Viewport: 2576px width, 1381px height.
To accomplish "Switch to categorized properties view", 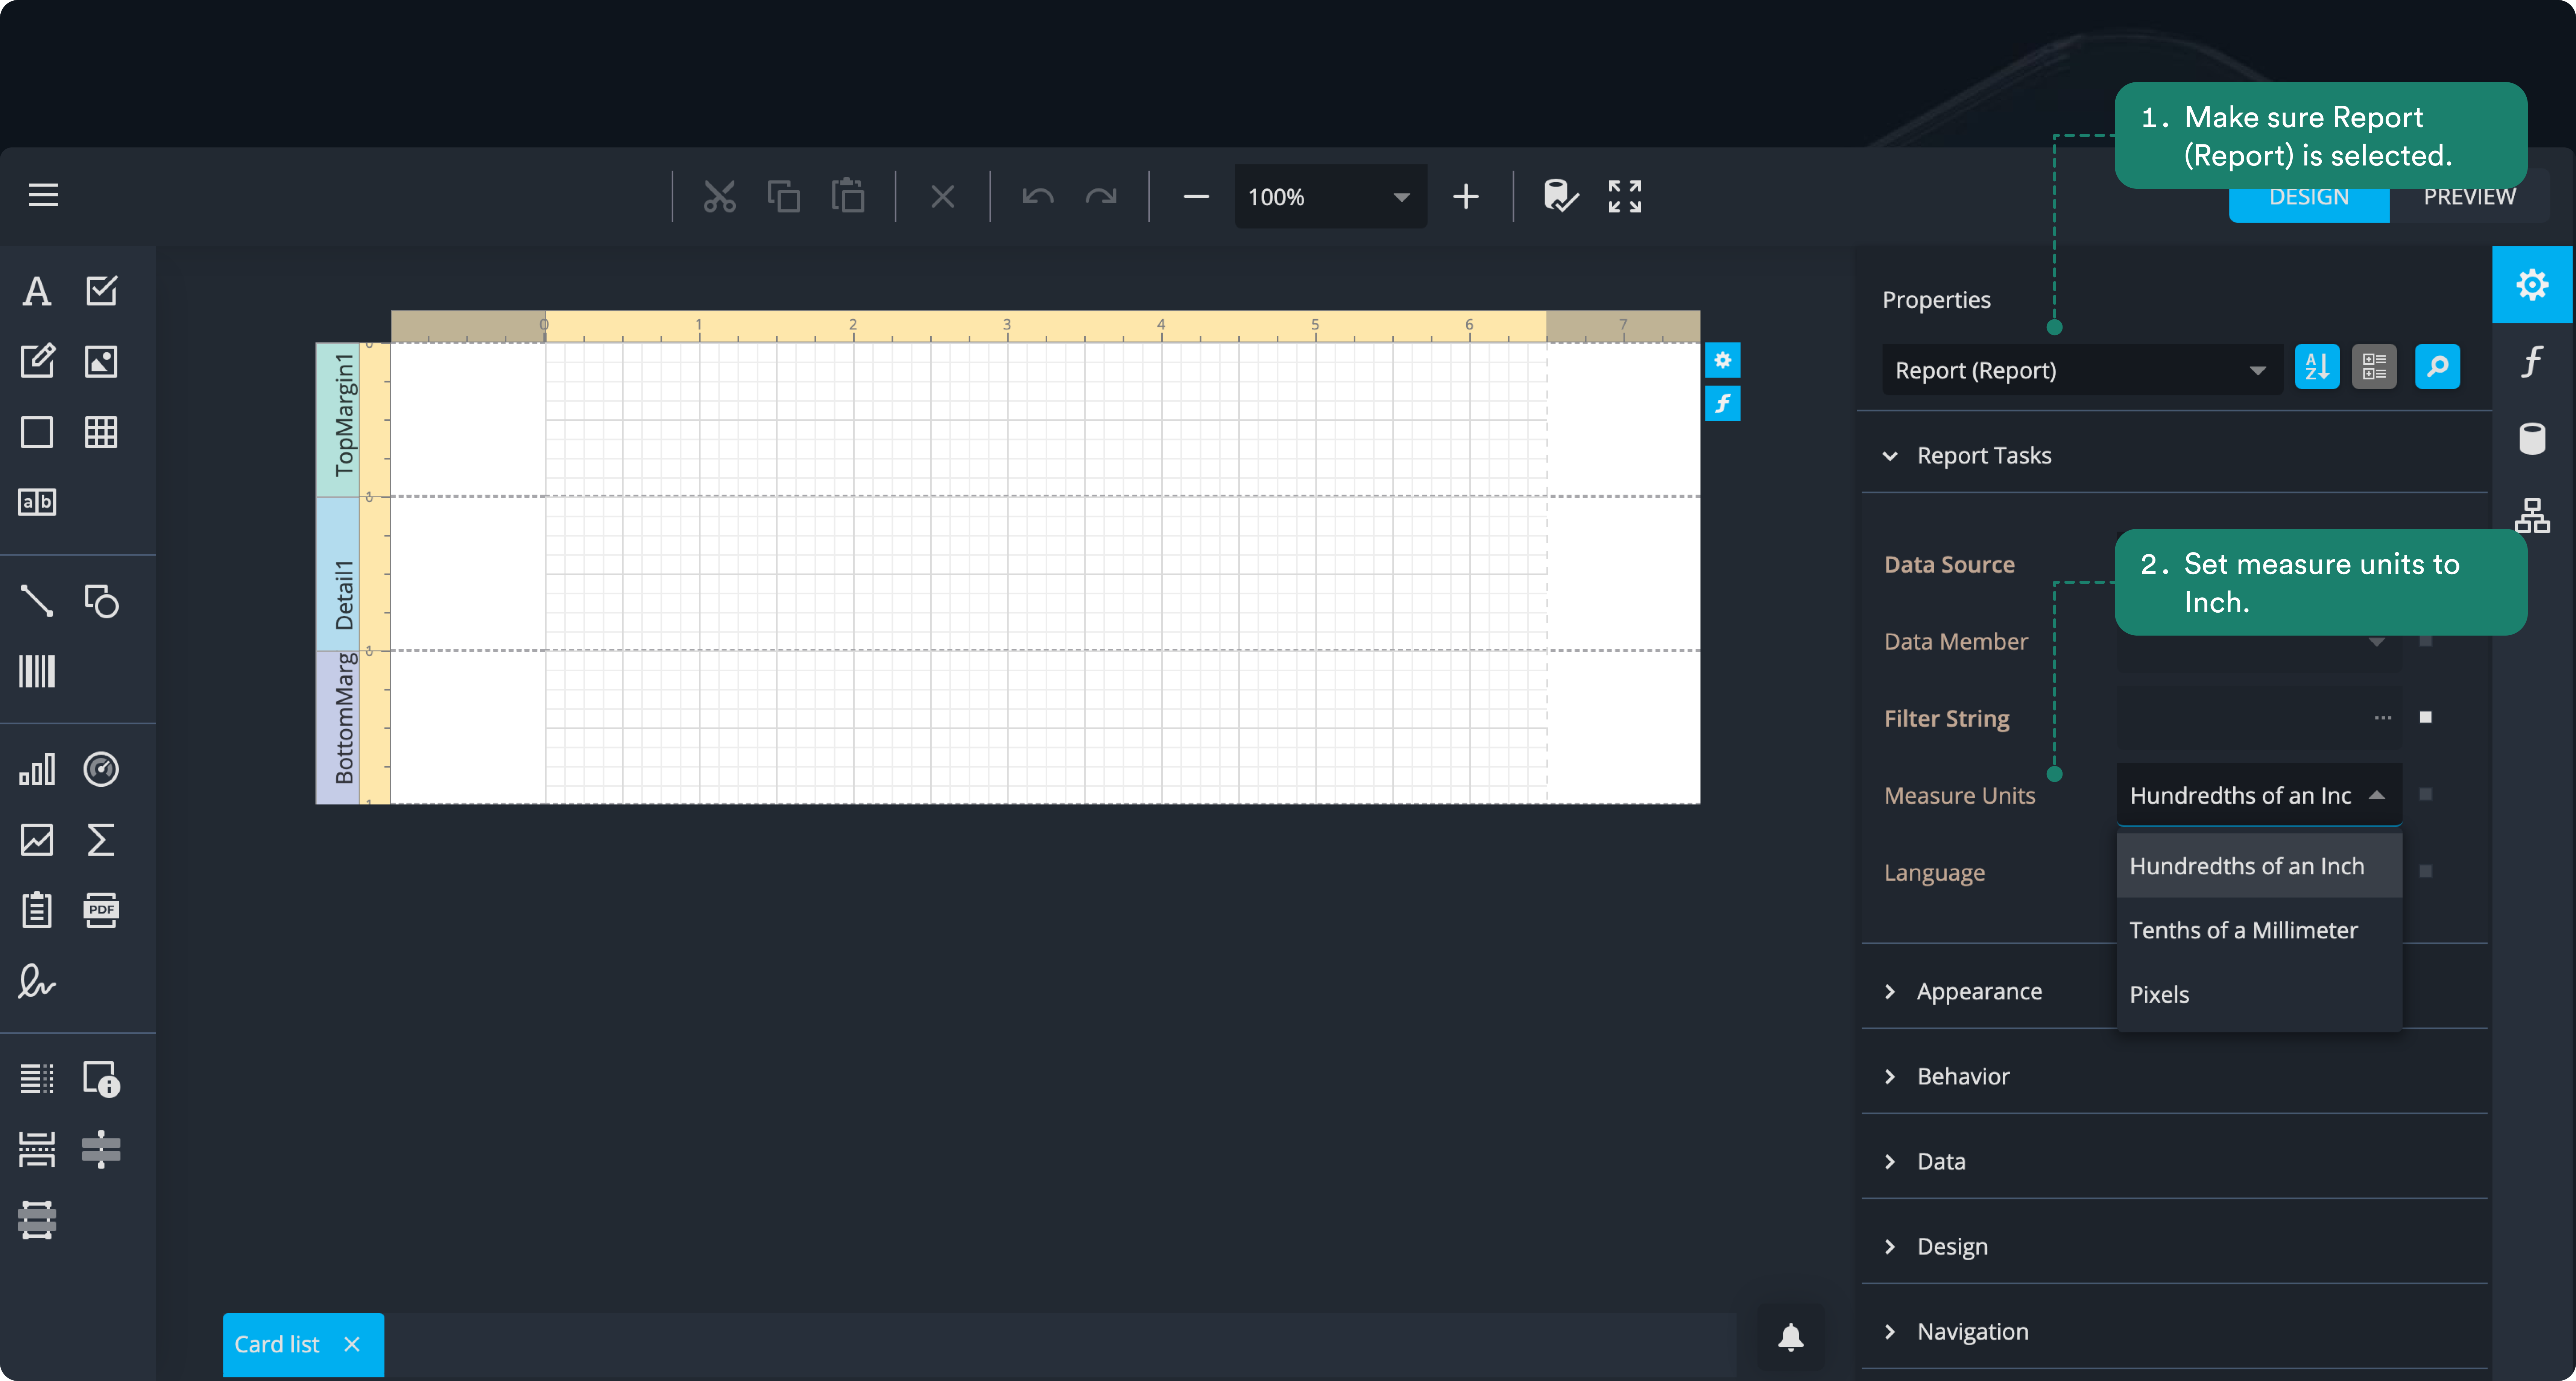I will pyautogui.click(x=2374, y=367).
